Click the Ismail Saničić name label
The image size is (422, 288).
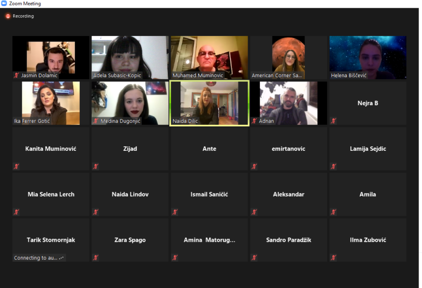click(209, 195)
